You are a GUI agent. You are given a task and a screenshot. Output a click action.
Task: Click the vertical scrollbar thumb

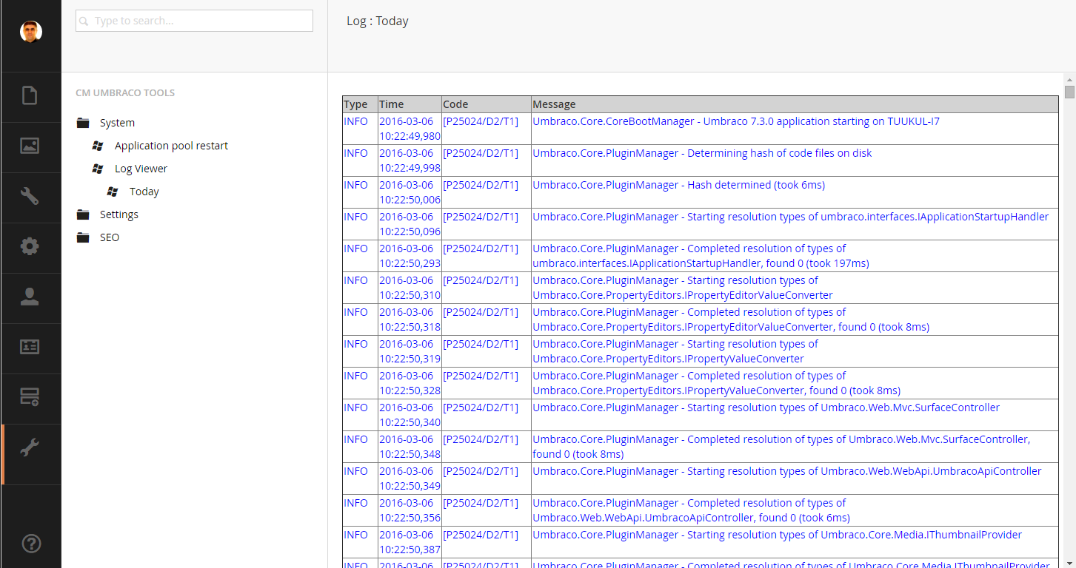click(1069, 92)
